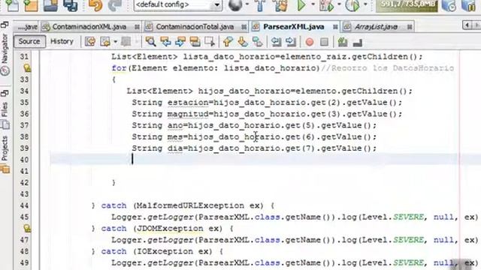Viewport: 481px width, 270px height.
Task: Click the lightbulb hint on line 32
Action: point(27,68)
